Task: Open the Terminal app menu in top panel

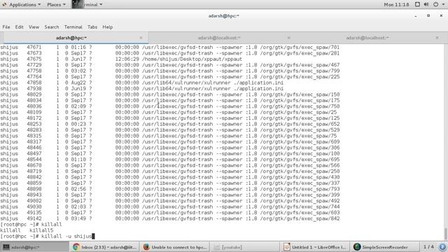Action: pyautogui.click(x=87, y=5)
